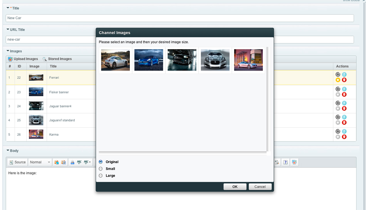The height and width of the screenshot is (210, 366).
Task: Confirm with the OK button
Action: [x=235, y=187]
